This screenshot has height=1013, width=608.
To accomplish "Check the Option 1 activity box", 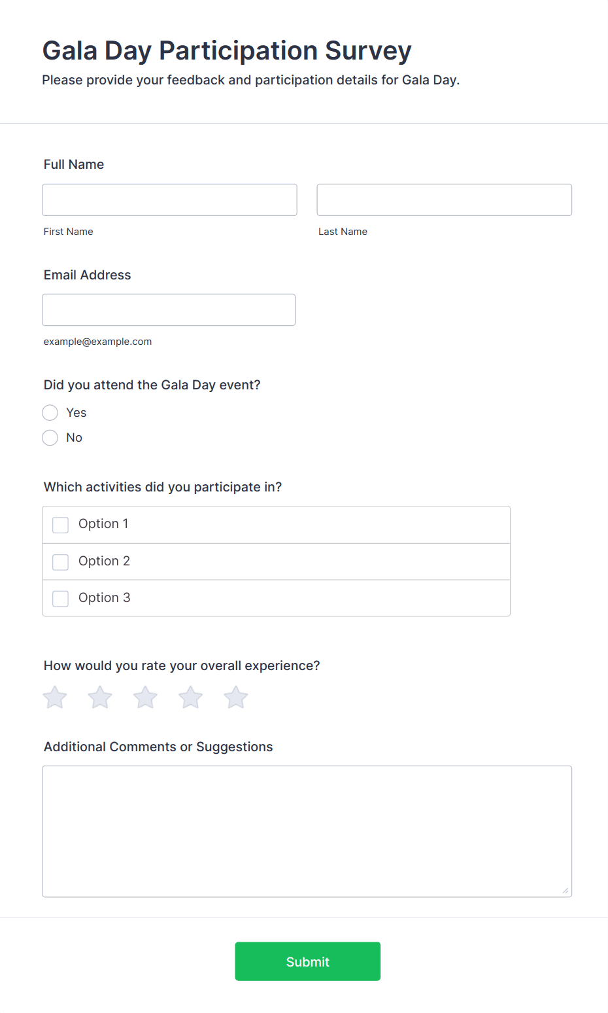I will click(61, 525).
